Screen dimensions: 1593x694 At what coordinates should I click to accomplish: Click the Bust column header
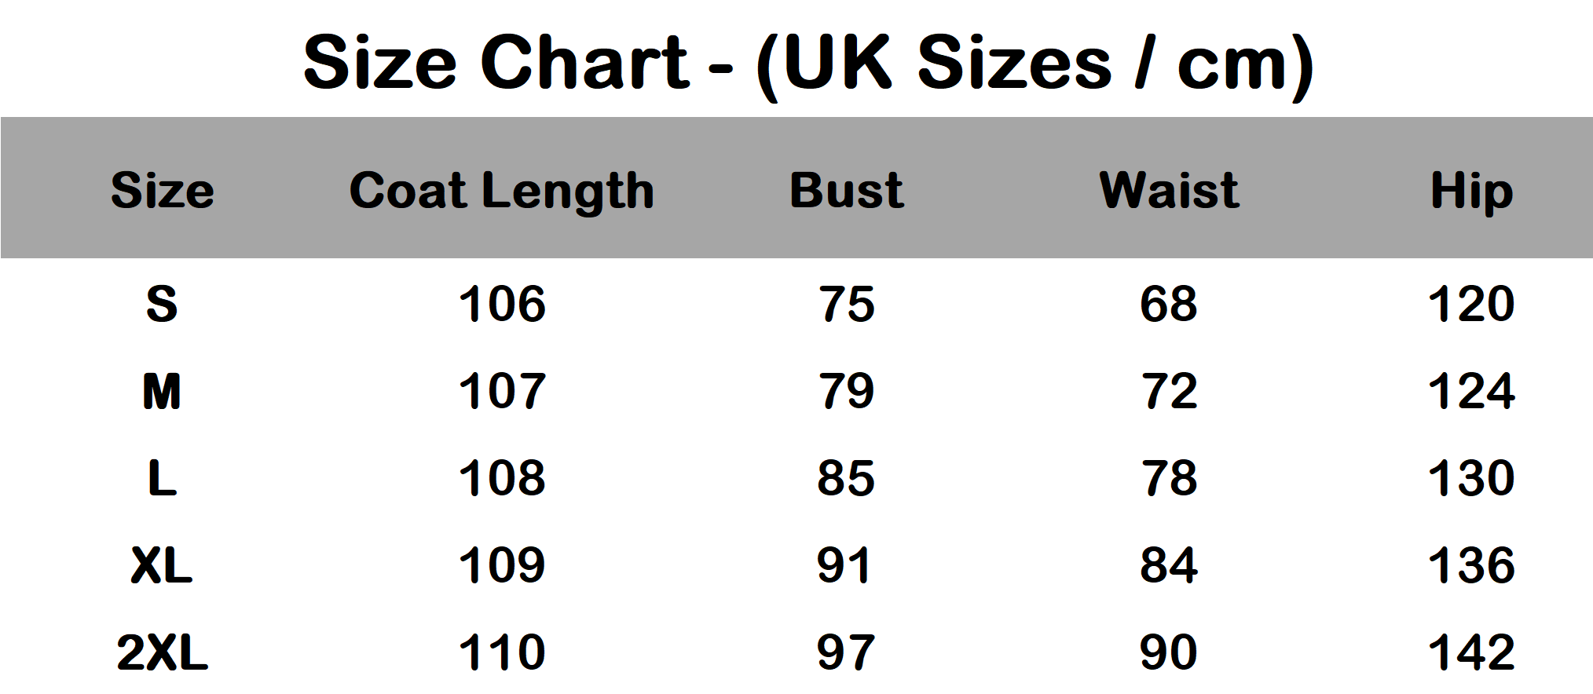tap(846, 191)
